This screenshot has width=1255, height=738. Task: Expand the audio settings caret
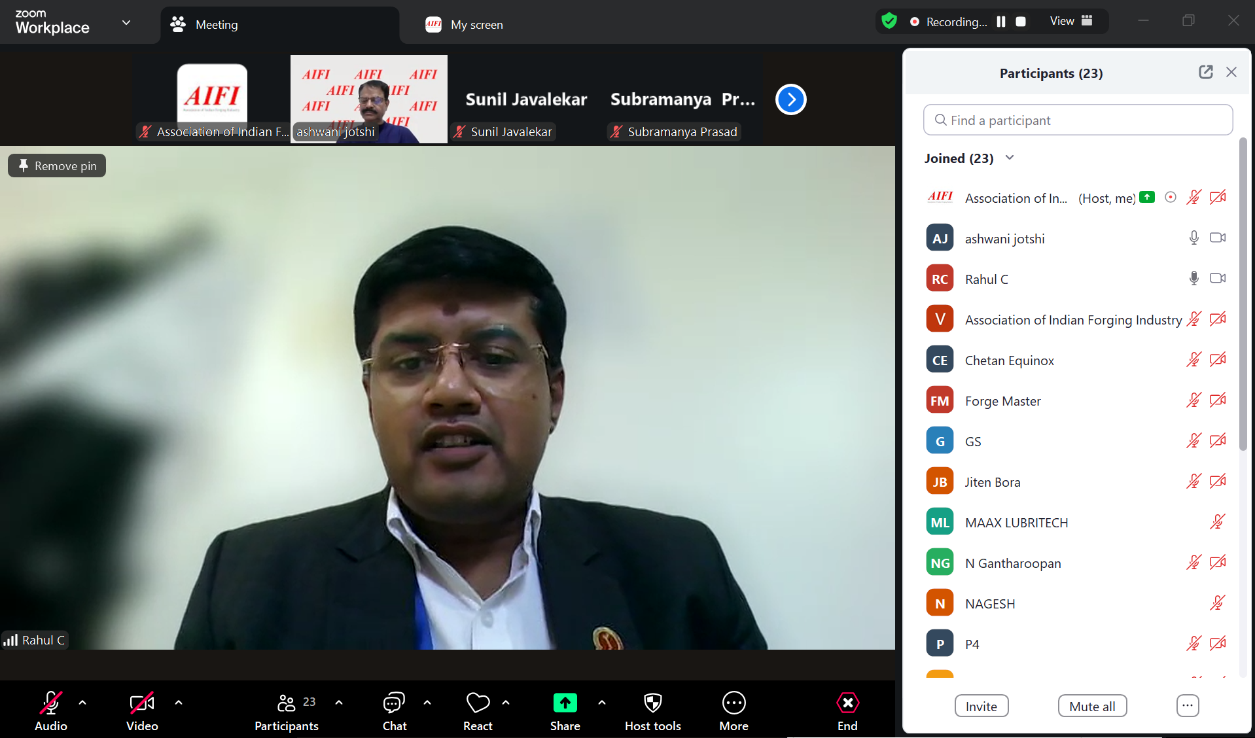coord(82,703)
